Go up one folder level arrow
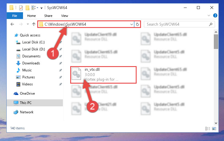 coord(34,24)
